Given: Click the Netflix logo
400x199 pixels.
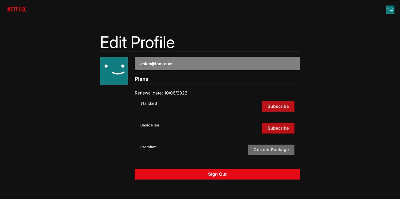Looking at the screenshot, I should pyautogui.click(x=17, y=9).
